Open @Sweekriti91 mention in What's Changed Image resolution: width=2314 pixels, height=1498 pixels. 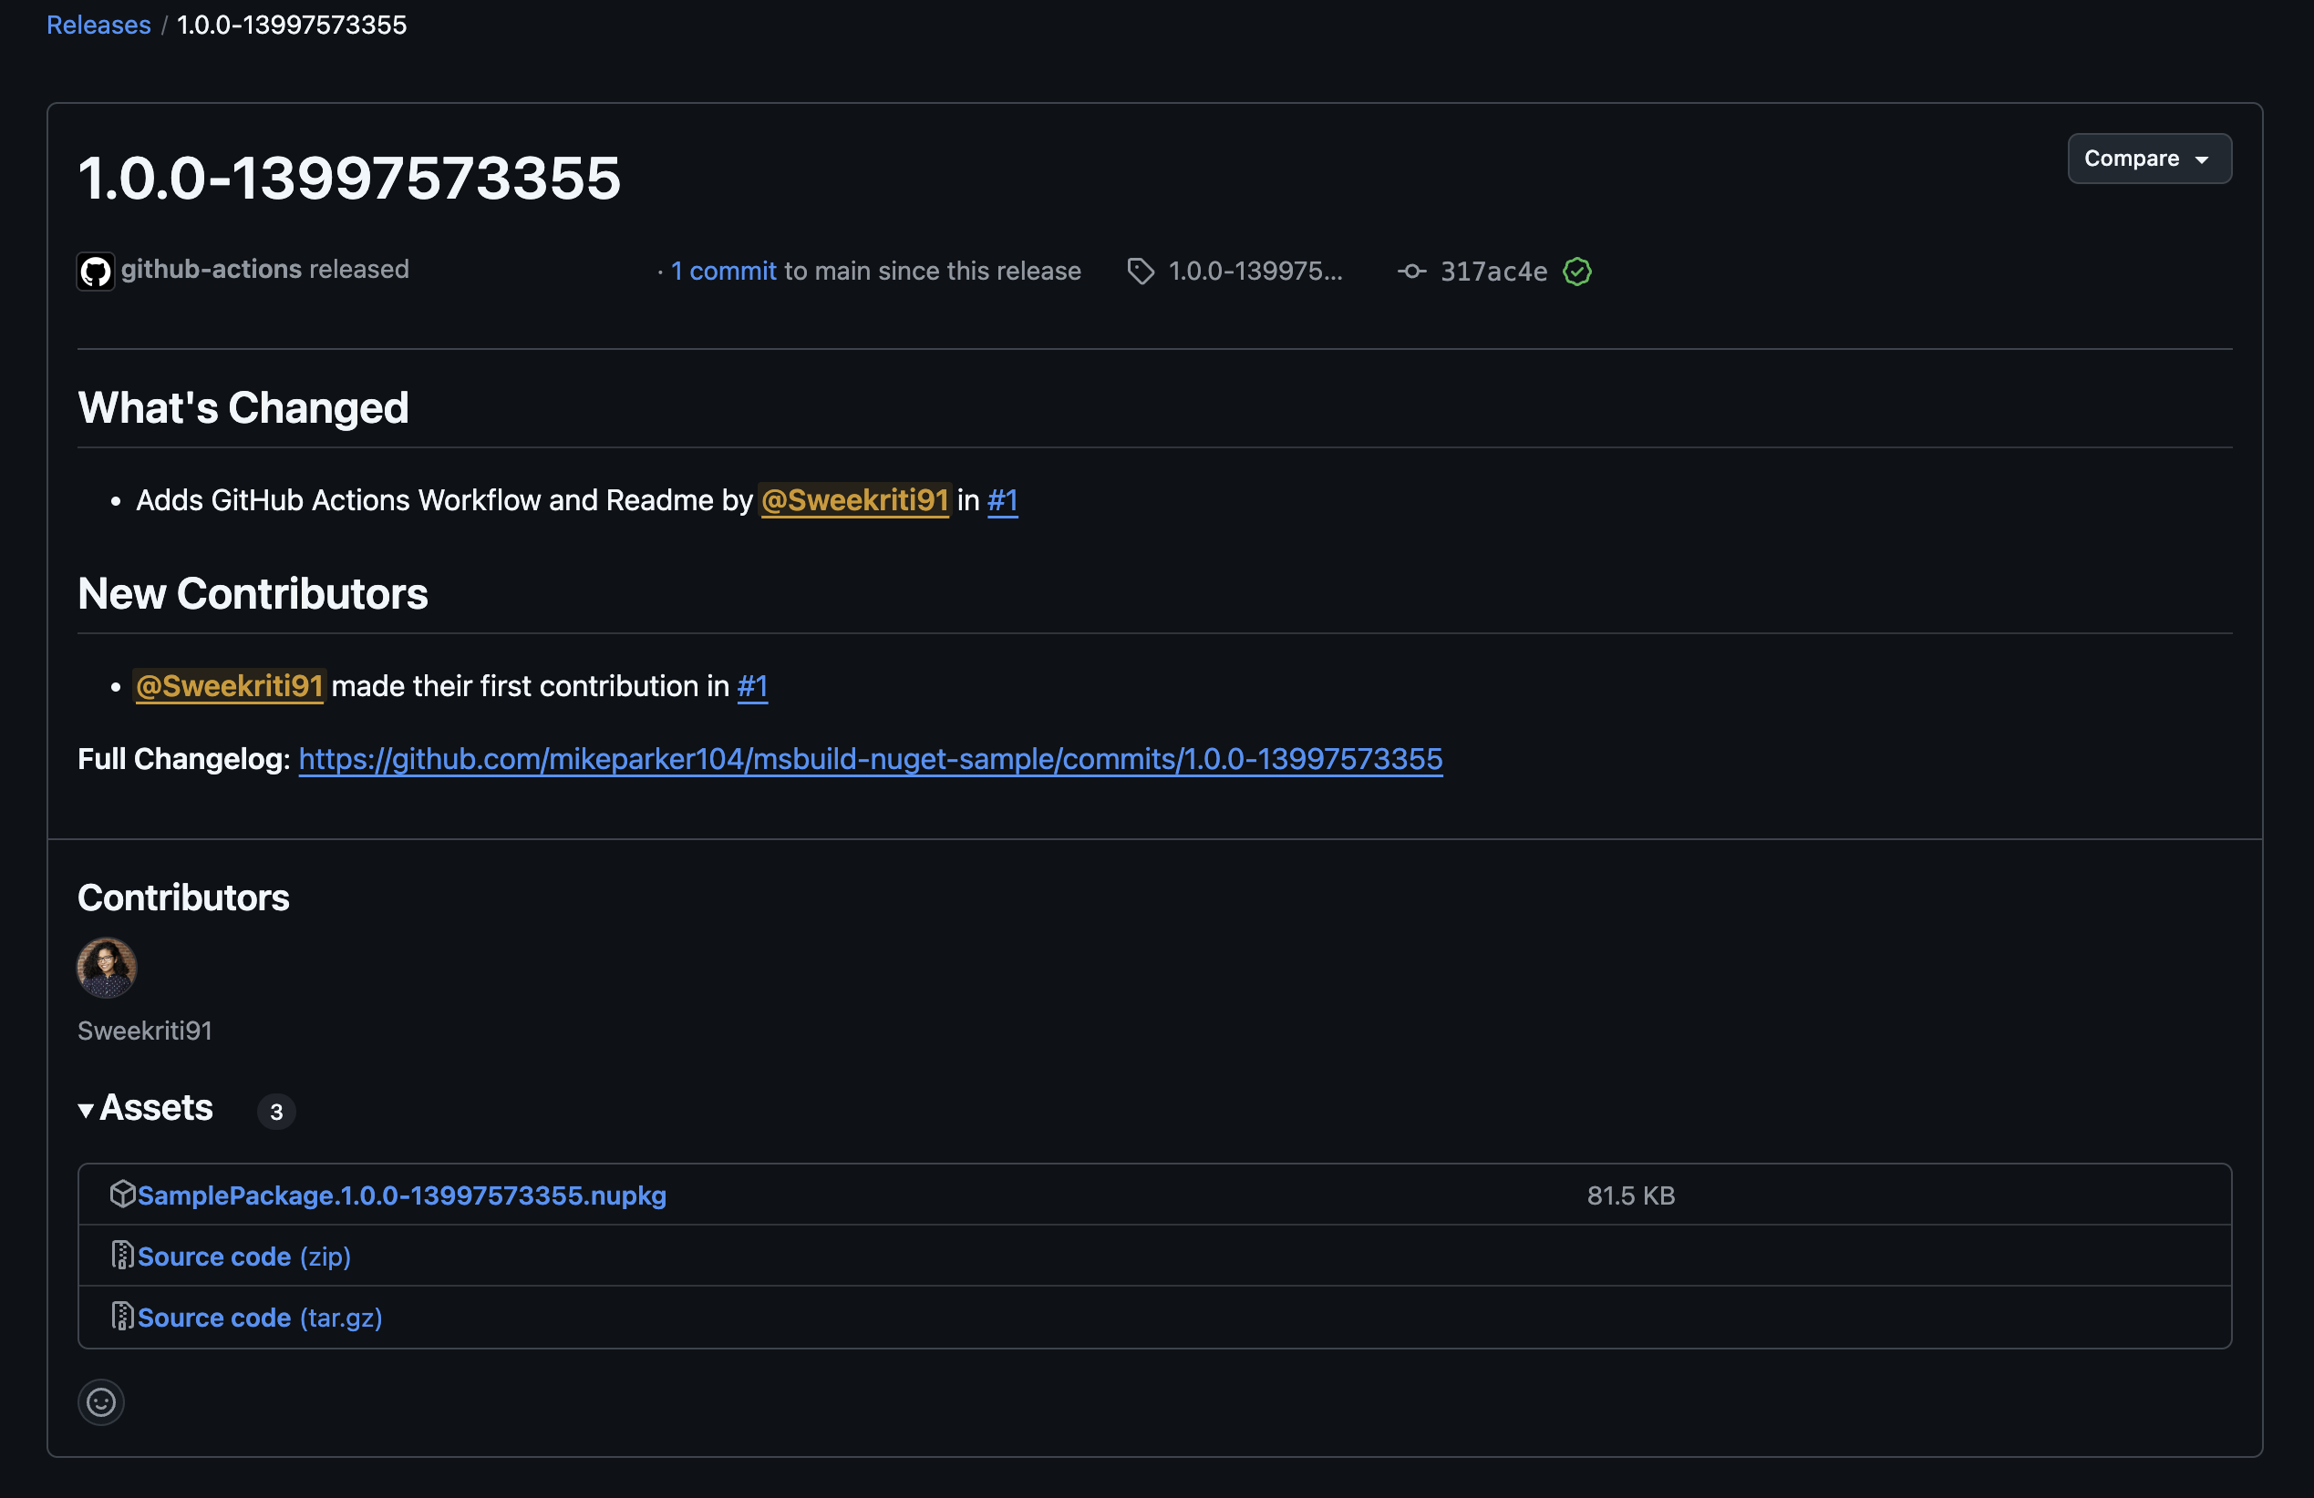click(x=854, y=500)
